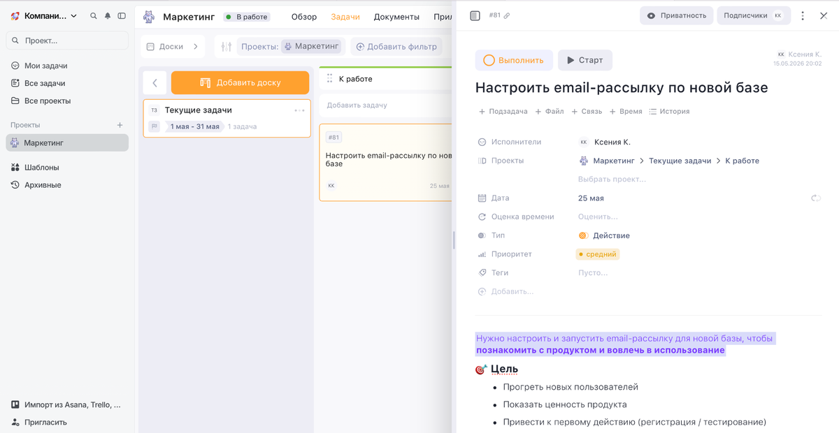Open notifications bell in sidebar header

pos(108,16)
